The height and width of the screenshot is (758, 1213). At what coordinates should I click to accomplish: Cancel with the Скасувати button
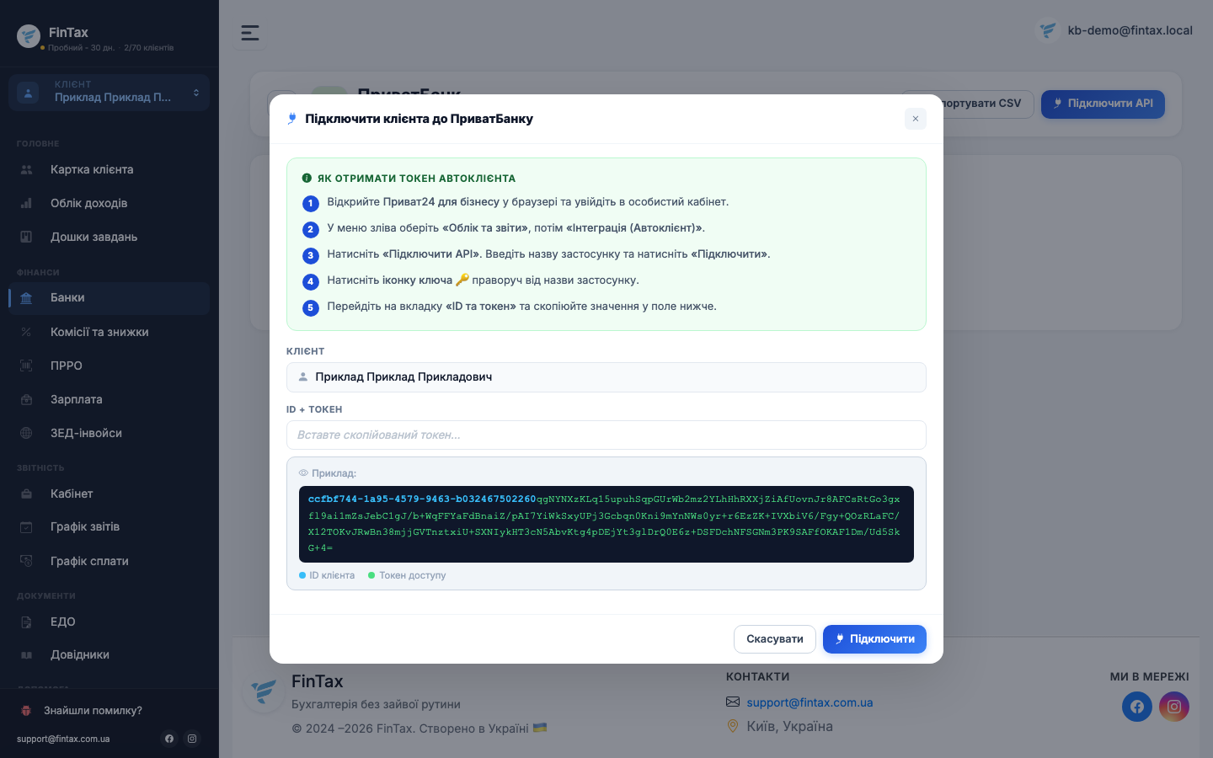point(775,639)
